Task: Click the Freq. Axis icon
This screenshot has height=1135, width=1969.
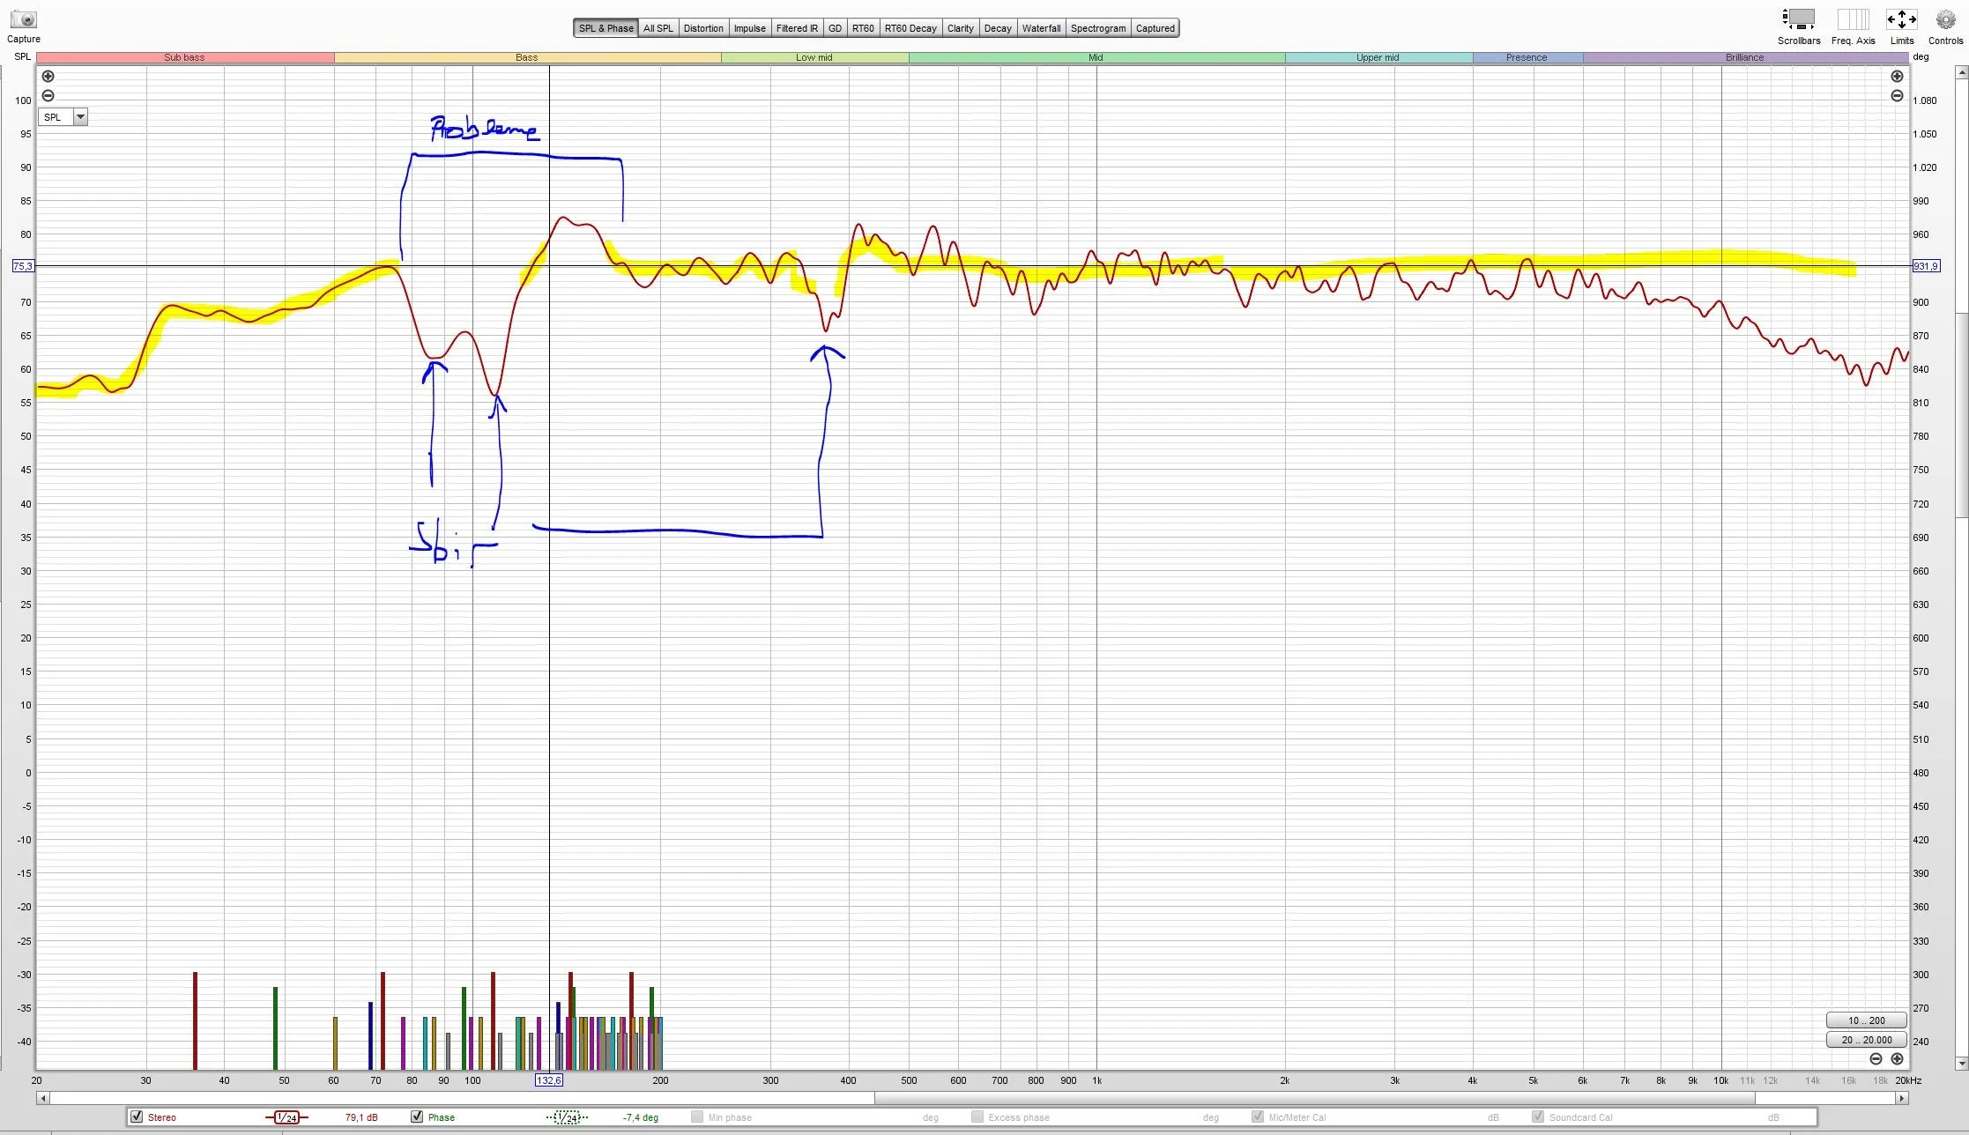Action: (1853, 19)
